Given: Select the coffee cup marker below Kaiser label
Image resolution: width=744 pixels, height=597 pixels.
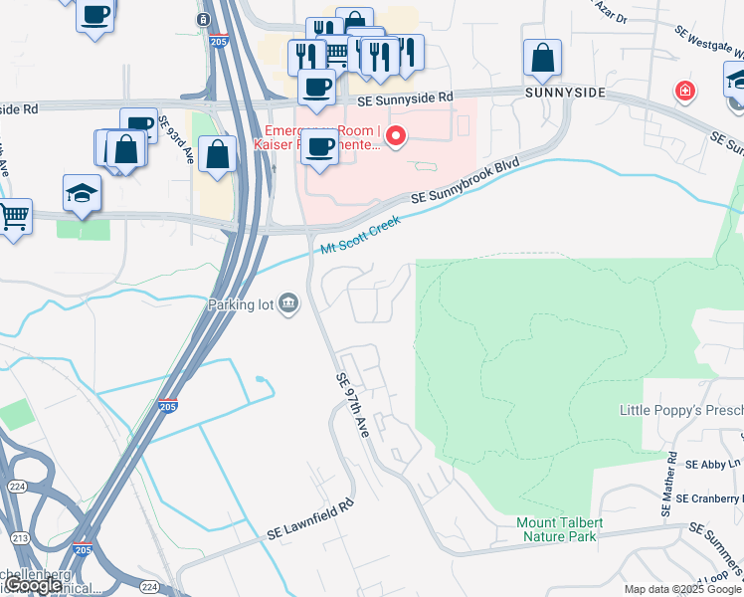Looking at the screenshot, I should [320, 149].
